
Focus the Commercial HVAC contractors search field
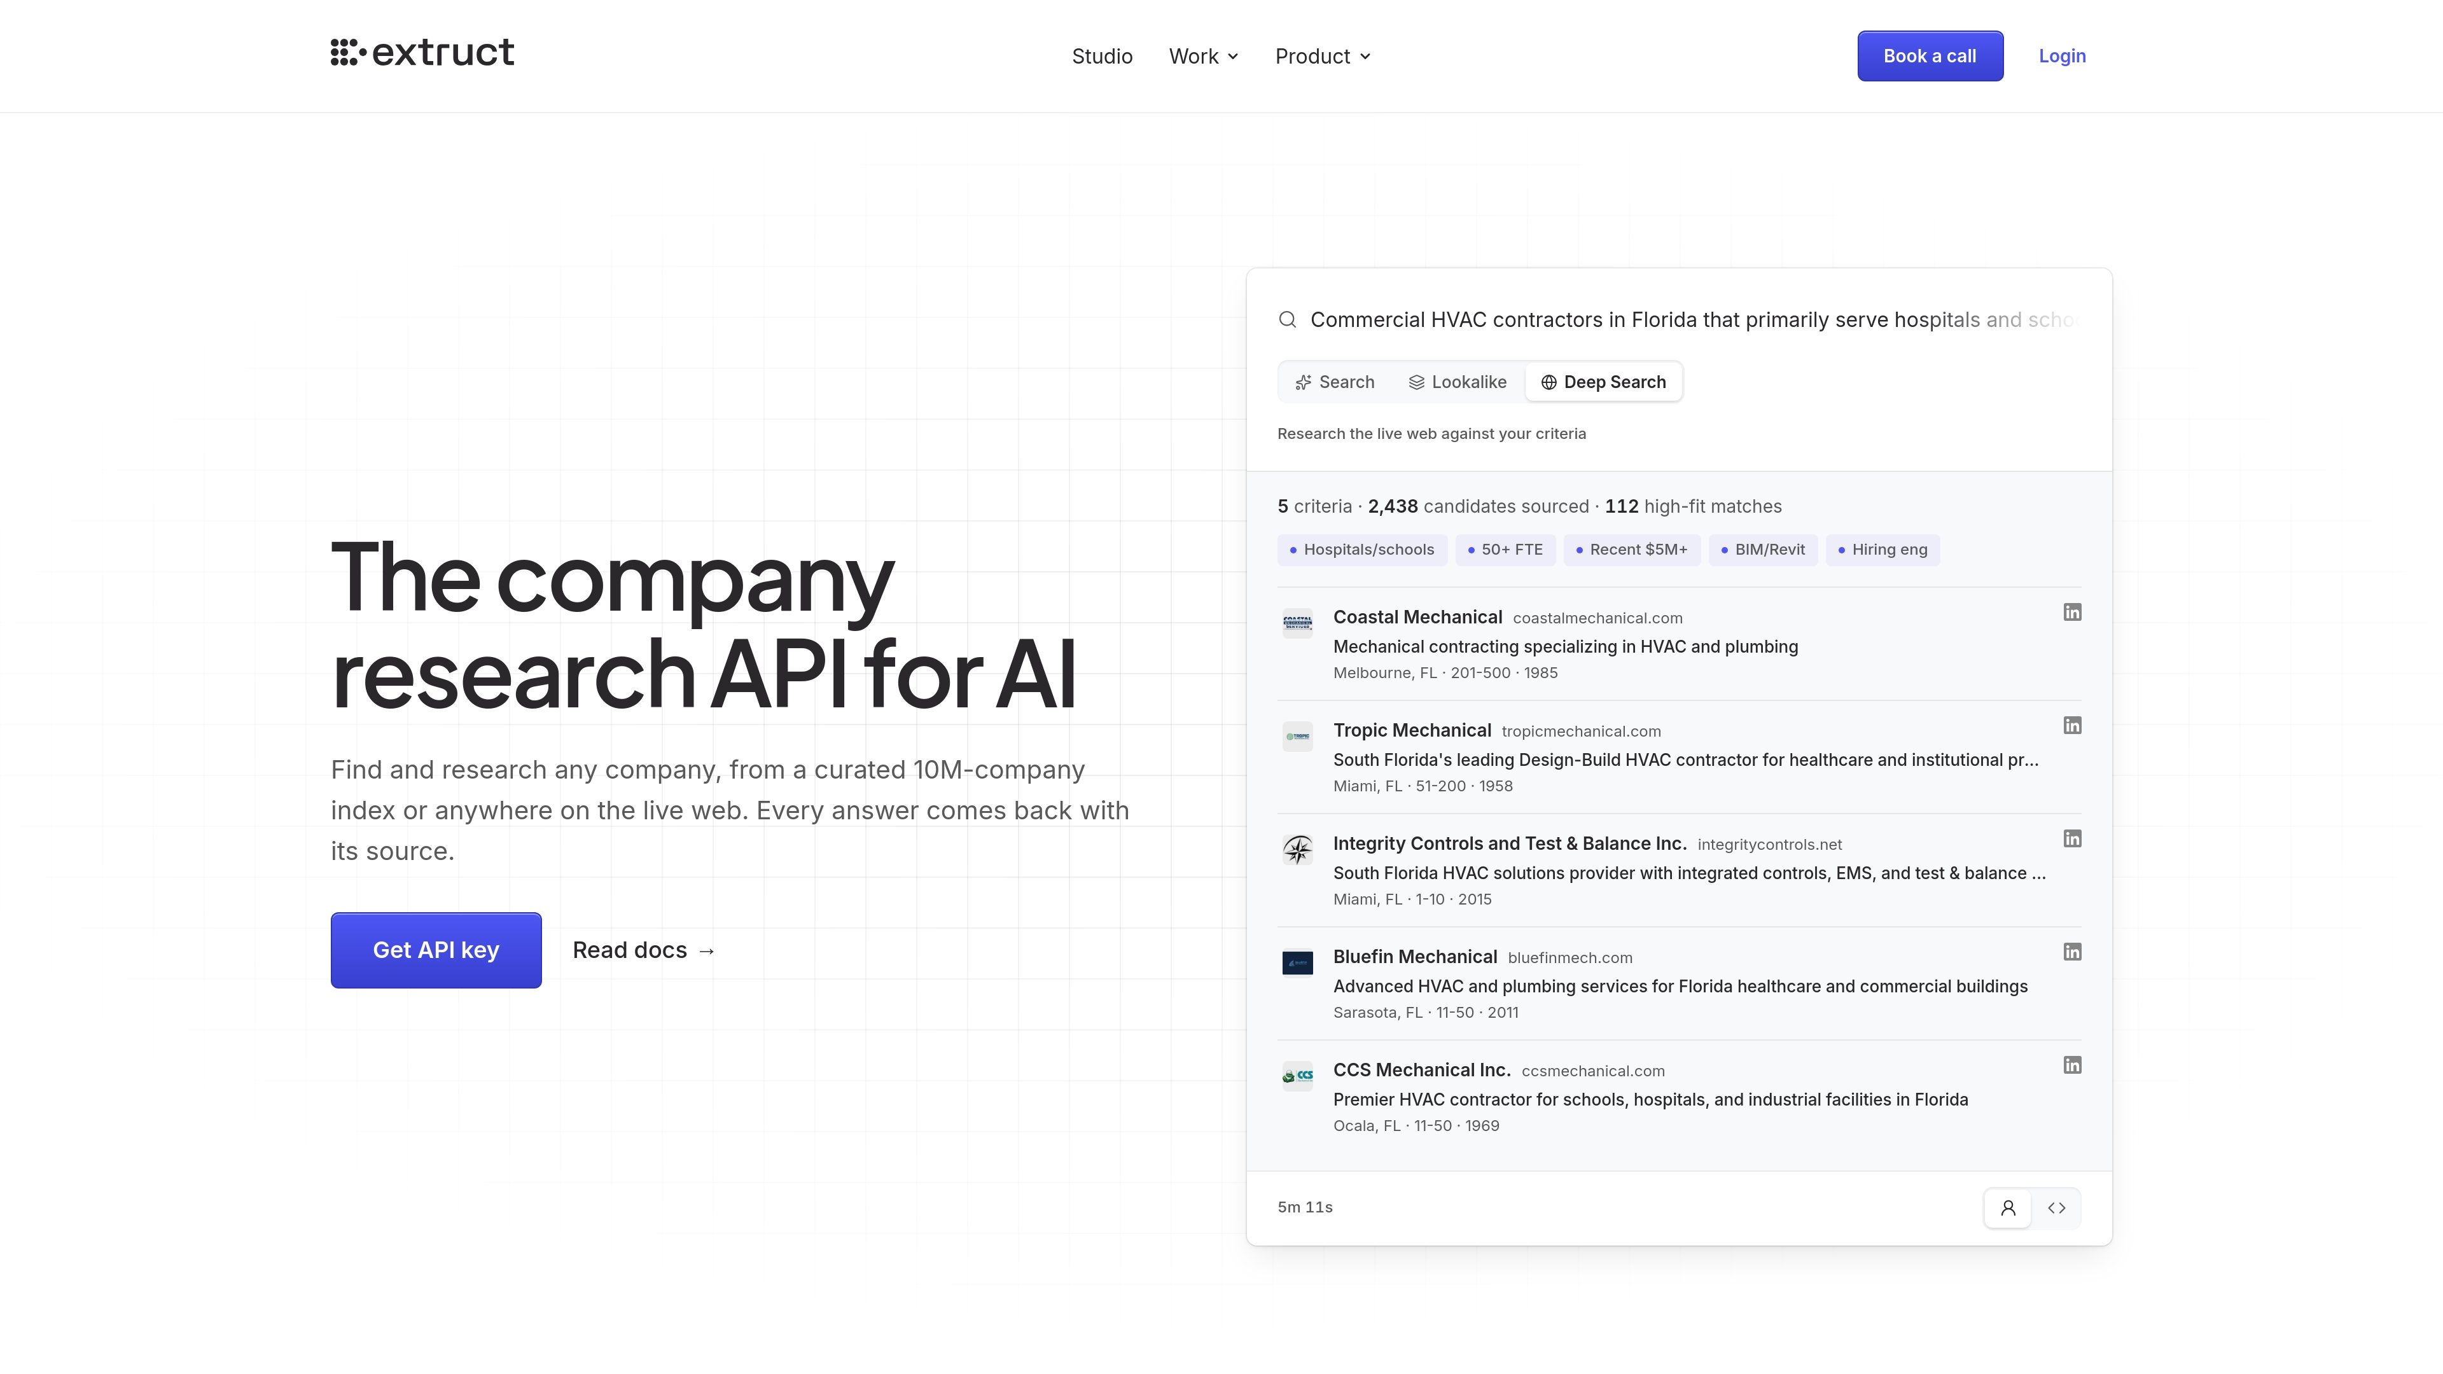1695,319
